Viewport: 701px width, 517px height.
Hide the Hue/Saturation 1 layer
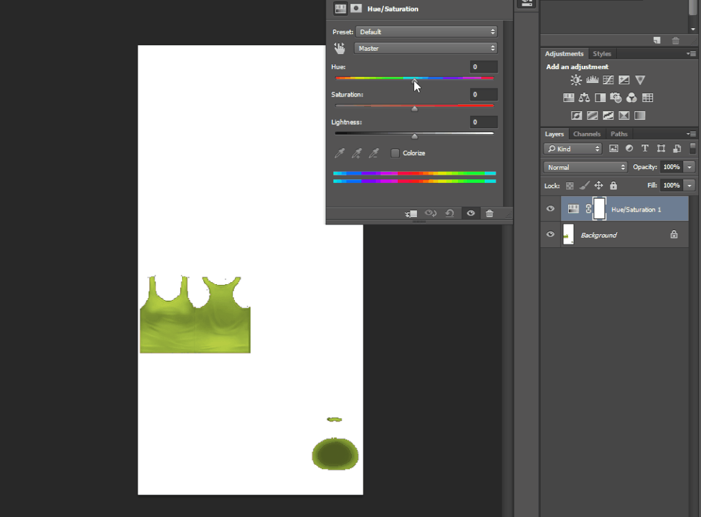[x=550, y=209]
